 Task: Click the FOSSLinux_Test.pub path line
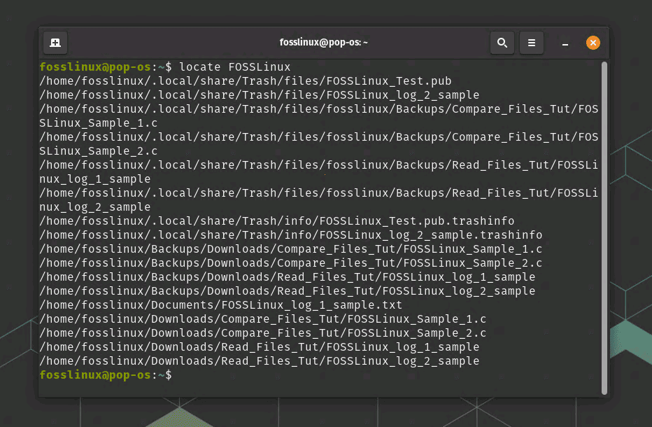coord(245,80)
